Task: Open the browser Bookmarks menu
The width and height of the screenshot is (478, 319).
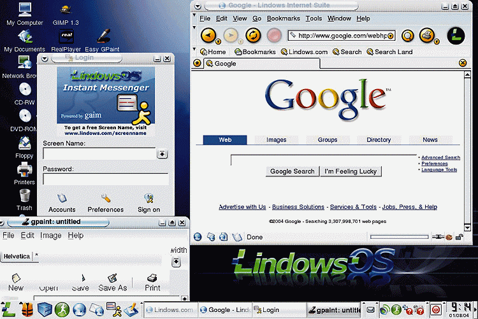Action: tap(283, 18)
